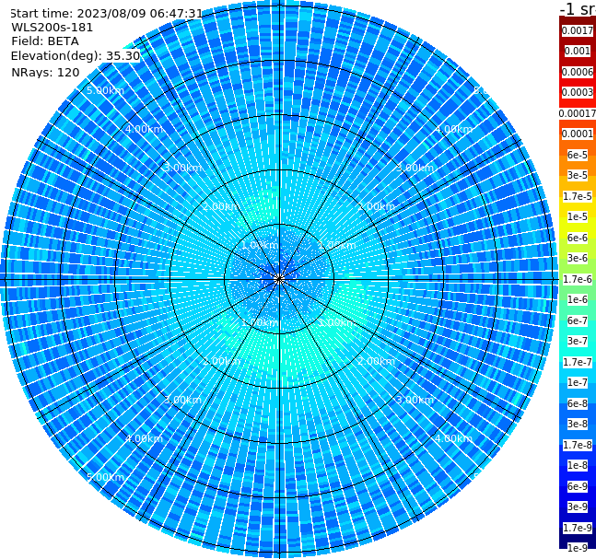This screenshot has height=559, width=596.
Task: Select the southwest 1.00km range ring label
Action: pyautogui.click(x=260, y=322)
